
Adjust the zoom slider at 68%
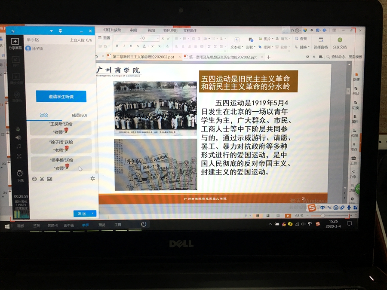click(x=323, y=215)
